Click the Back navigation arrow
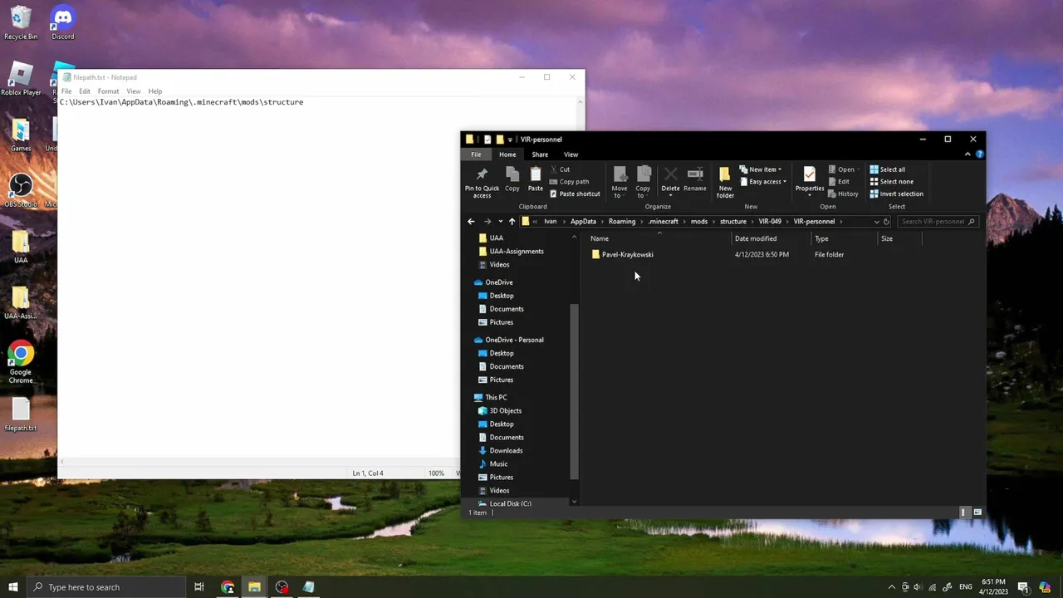Screen dimensions: 1063x598 [471, 222]
